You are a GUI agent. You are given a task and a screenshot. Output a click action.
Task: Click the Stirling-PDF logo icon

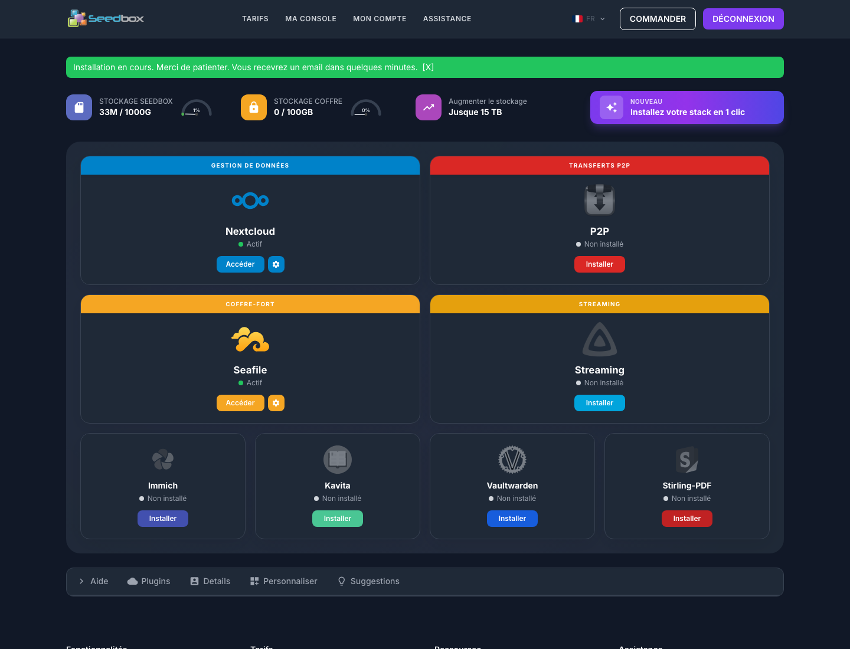(687, 460)
